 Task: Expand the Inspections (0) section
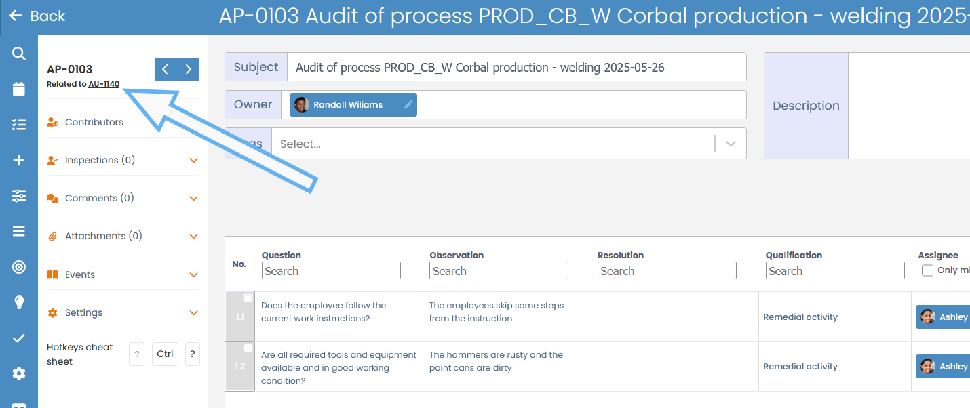[123, 161]
